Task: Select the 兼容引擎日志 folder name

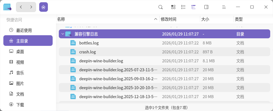Action: coord(86,34)
